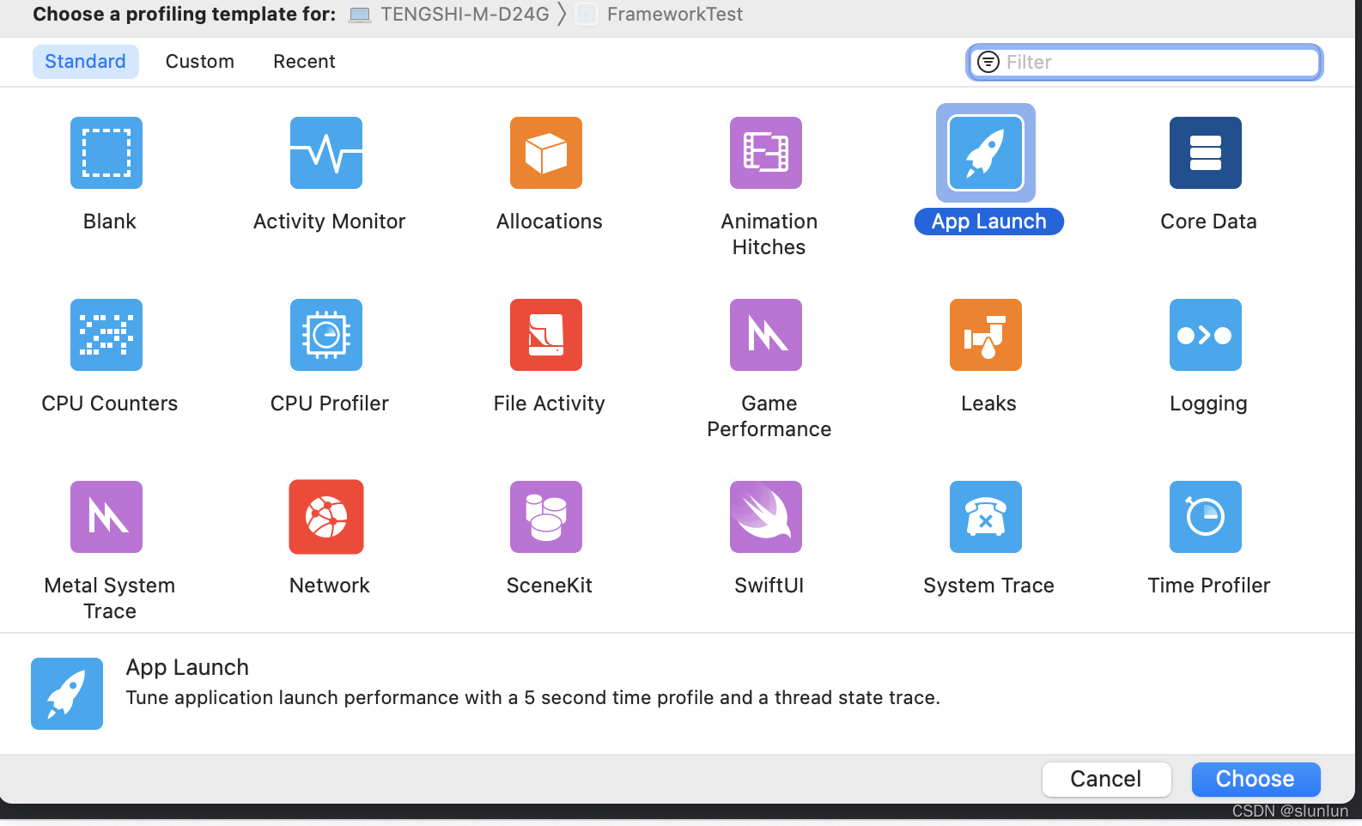Screen dimensions: 1362x826
Task: Choose the Core Data template icon
Action: pyautogui.click(x=1206, y=153)
